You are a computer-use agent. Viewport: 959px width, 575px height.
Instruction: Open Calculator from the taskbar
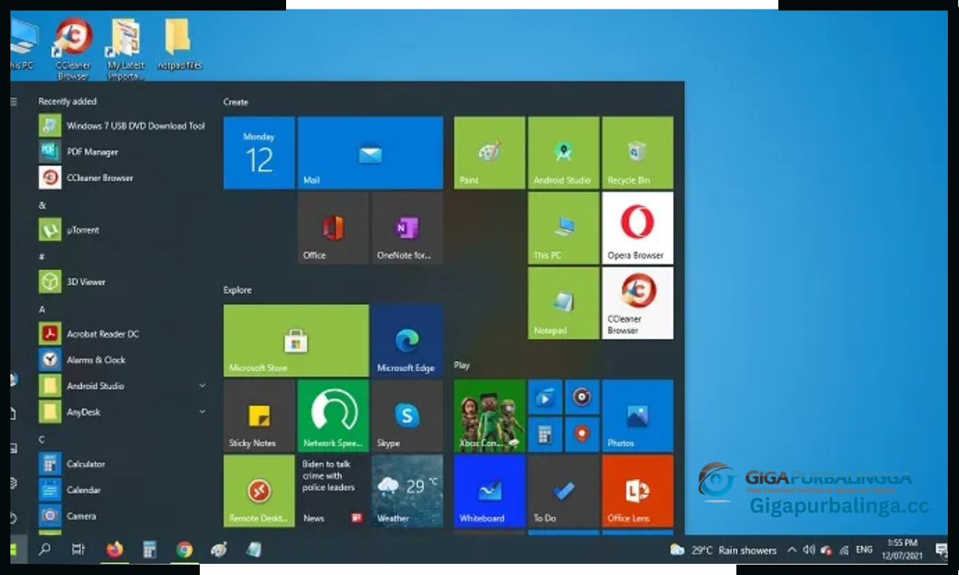pos(149,549)
